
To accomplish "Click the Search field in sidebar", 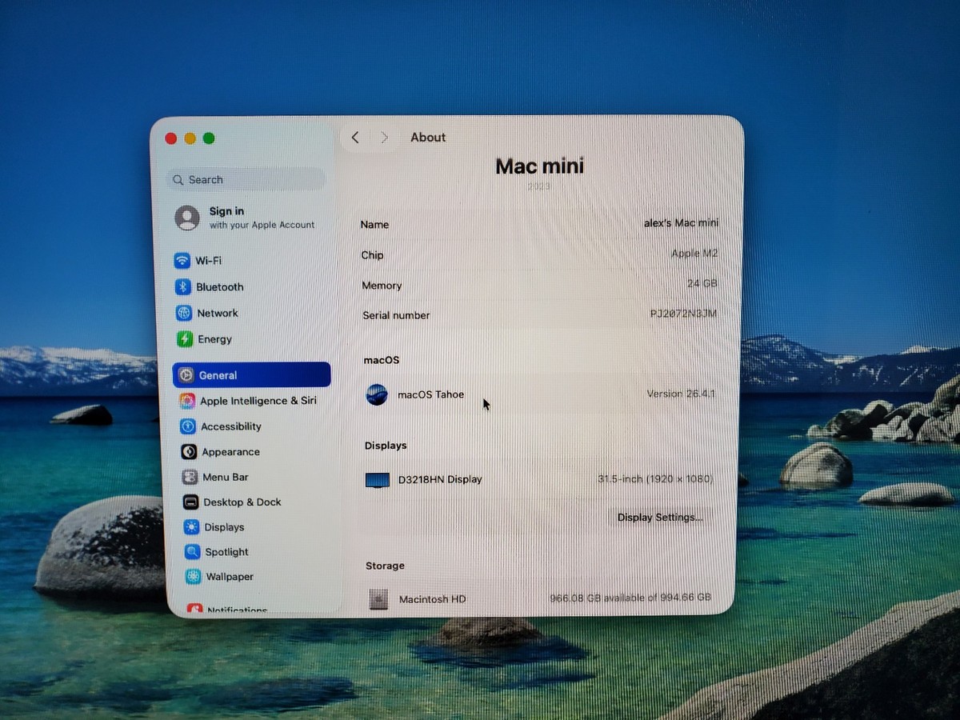I will point(246,179).
